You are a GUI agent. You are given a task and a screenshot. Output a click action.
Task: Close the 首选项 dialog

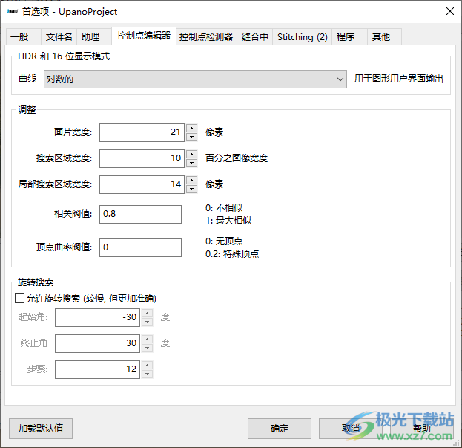[450, 11]
